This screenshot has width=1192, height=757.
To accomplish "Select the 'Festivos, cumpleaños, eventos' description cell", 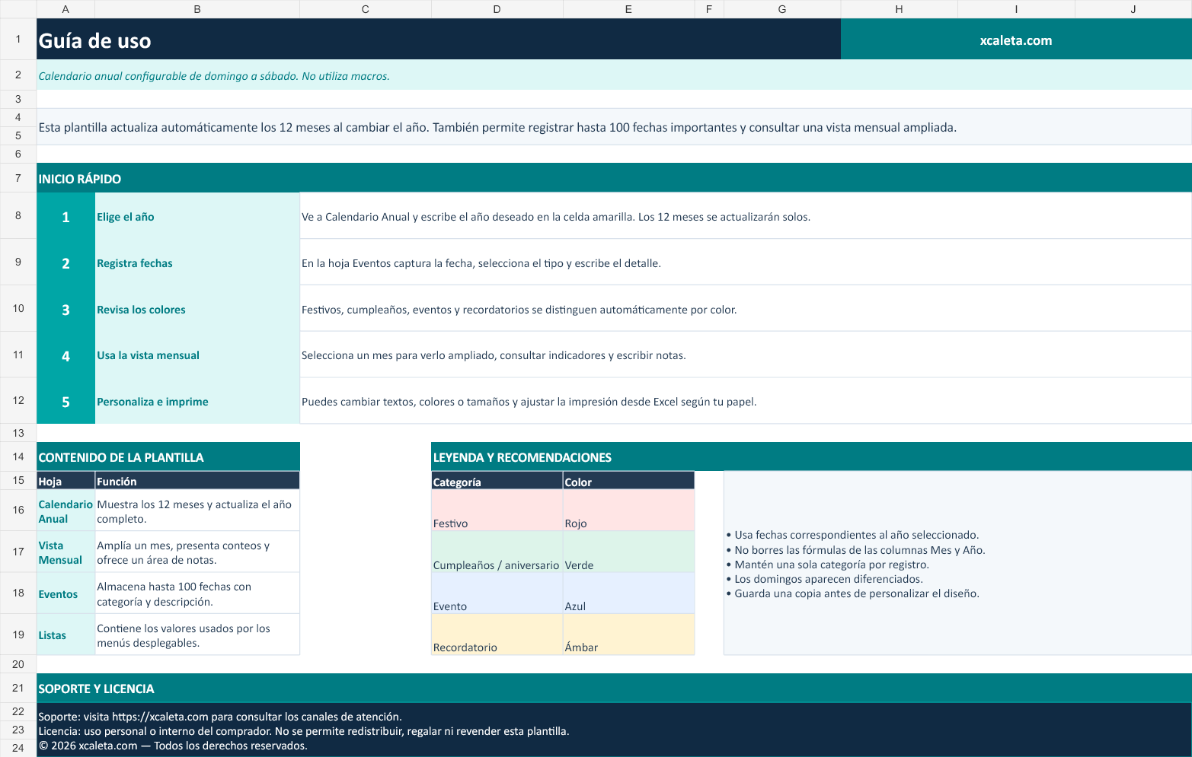I will [x=746, y=309].
